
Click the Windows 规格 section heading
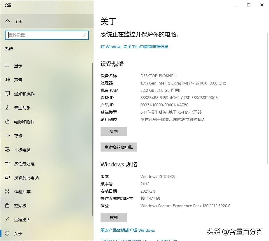(119, 164)
